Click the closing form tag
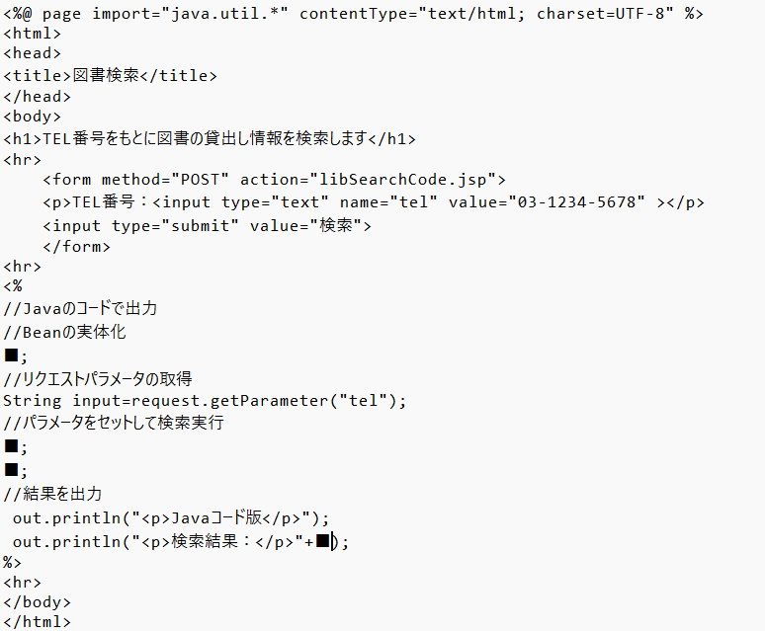The width and height of the screenshot is (765, 631). tap(76, 247)
